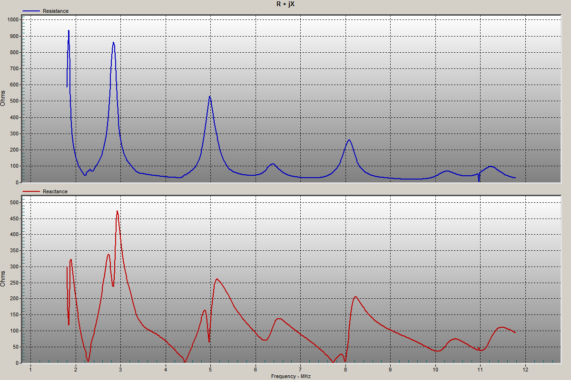The width and height of the screenshot is (571, 380).
Task: Click the tallest resistance peak below 2 MHz
Action: click(69, 31)
